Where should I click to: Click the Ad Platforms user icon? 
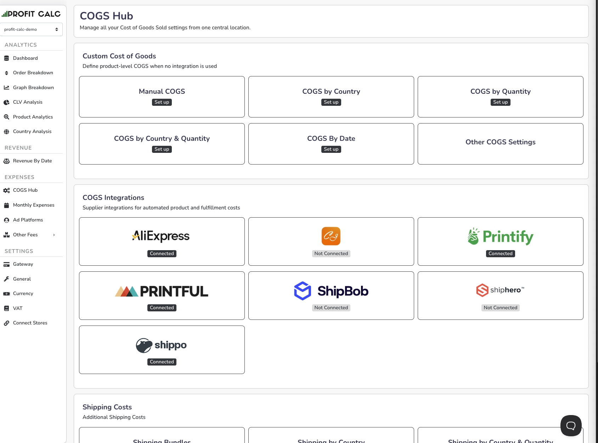[6, 220]
